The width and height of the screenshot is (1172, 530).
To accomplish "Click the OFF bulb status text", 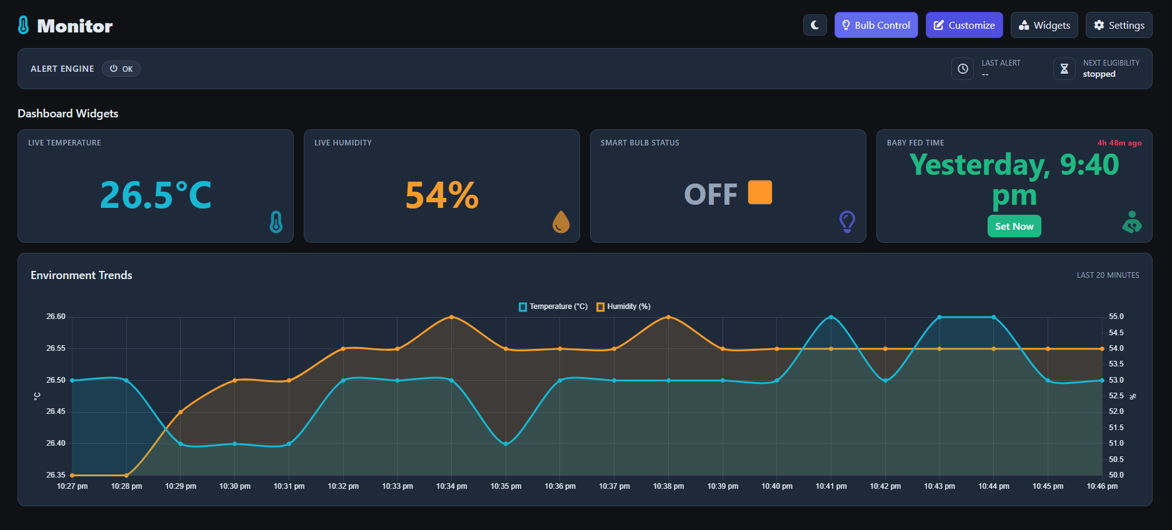I will point(711,195).
